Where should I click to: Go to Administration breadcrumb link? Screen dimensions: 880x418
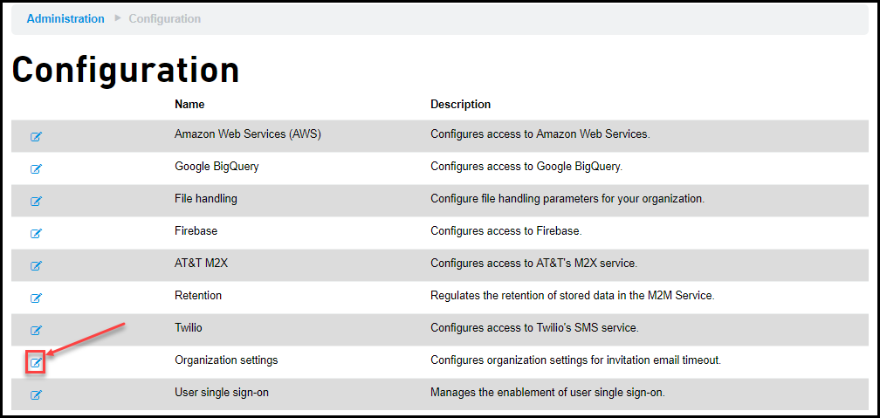pyautogui.click(x=65, y=18)
